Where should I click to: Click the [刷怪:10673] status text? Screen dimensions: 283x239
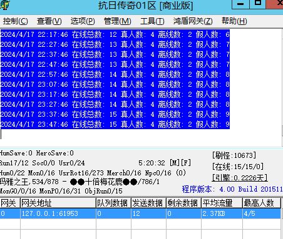(x=234, y=155)
